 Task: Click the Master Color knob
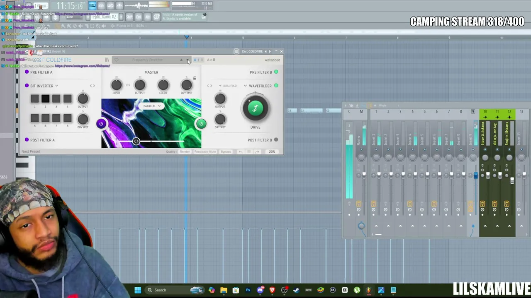pyautogui.click(x=163, y=85)
